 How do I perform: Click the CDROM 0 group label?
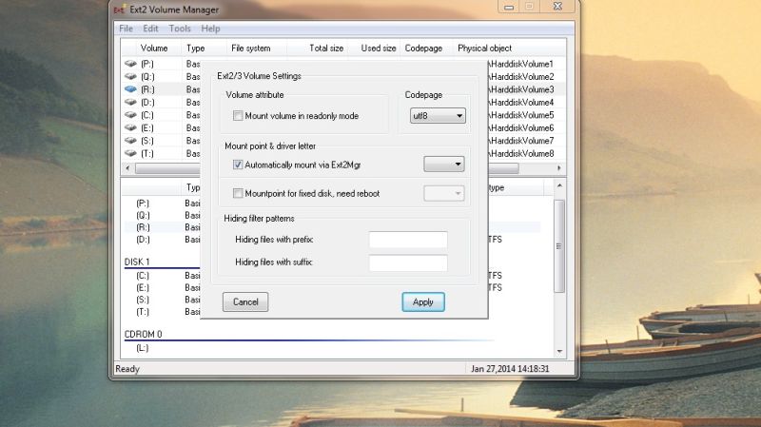(144, 335)
